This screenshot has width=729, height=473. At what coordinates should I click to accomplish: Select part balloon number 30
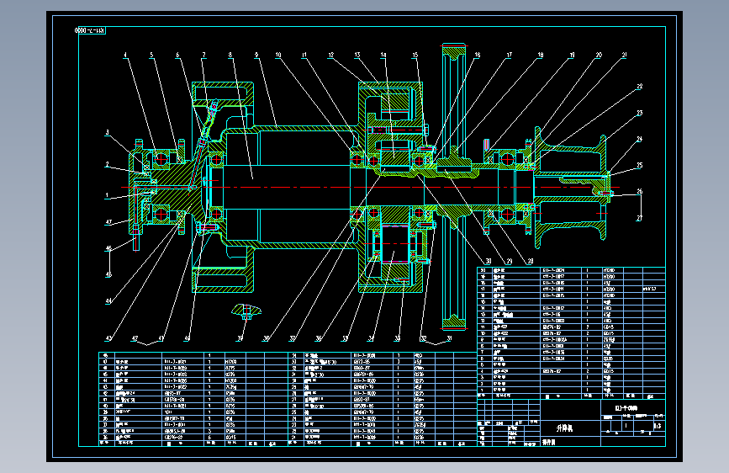coord(489,261)
